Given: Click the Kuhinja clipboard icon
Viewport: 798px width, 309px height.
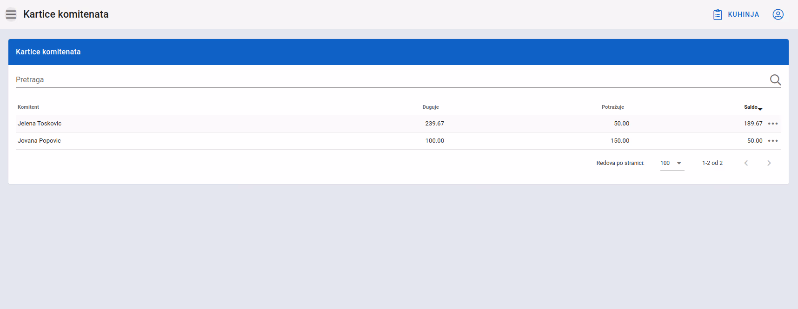Looking at the screenshot, I should point(718,14).
